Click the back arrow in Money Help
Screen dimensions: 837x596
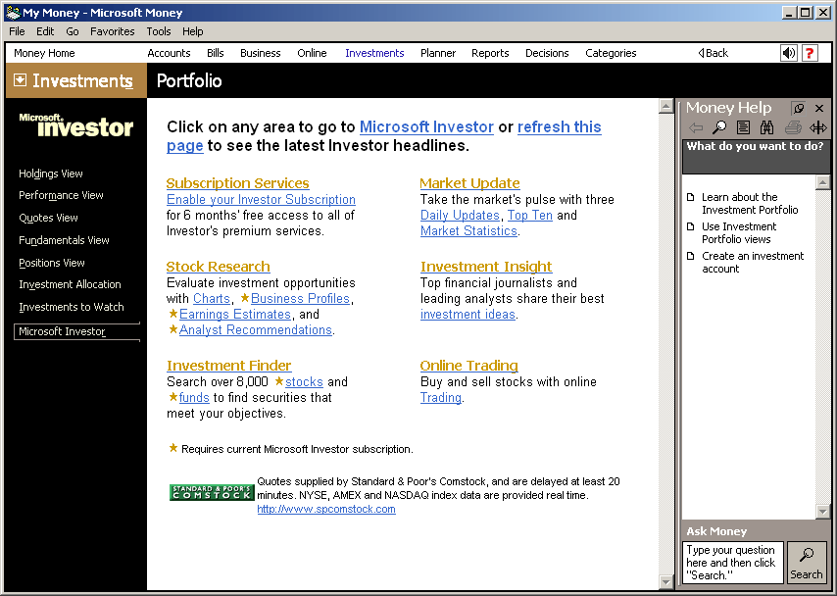tap(696, 127)
